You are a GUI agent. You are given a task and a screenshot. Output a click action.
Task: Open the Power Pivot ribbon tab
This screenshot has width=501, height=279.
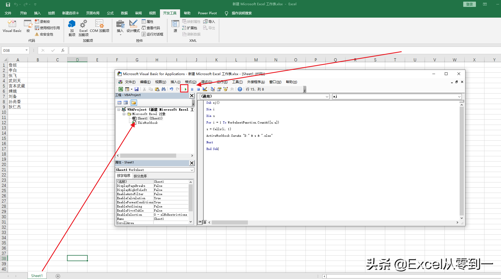tap(207, 13)
